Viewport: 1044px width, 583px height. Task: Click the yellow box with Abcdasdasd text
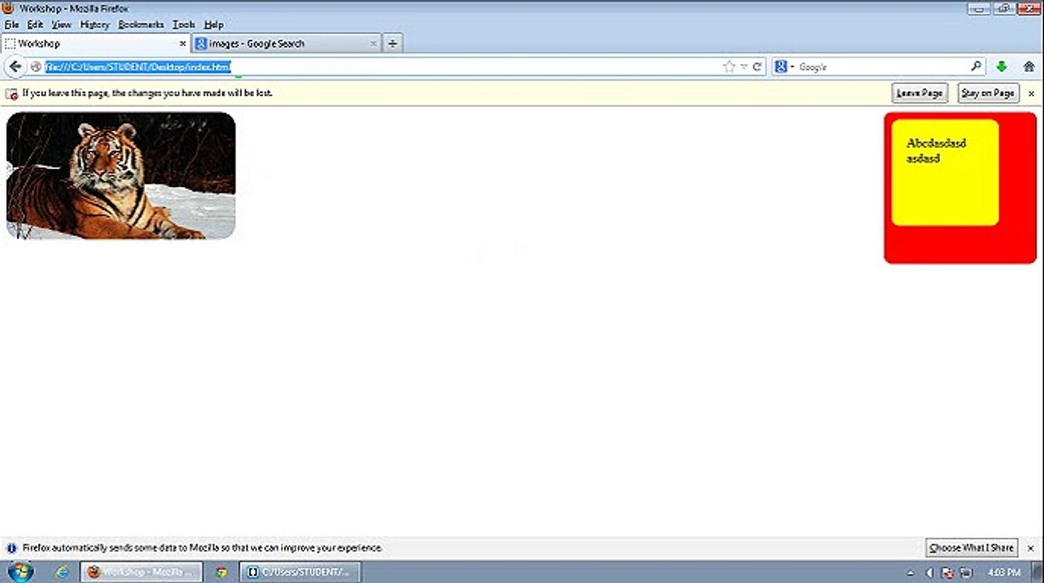tap(945, 172)
